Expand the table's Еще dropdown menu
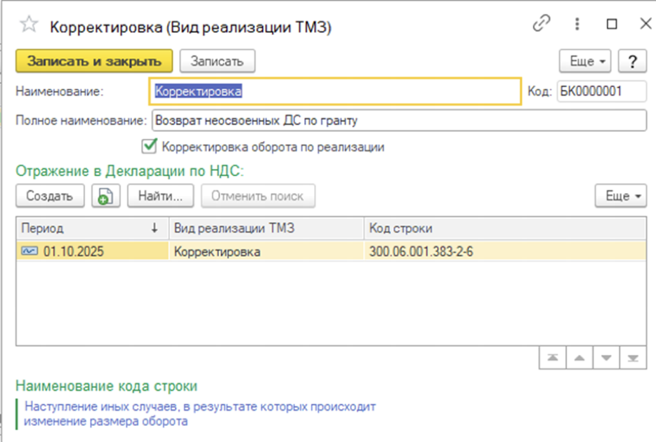This screenshot has height=442, width=656. click(620, 196)
